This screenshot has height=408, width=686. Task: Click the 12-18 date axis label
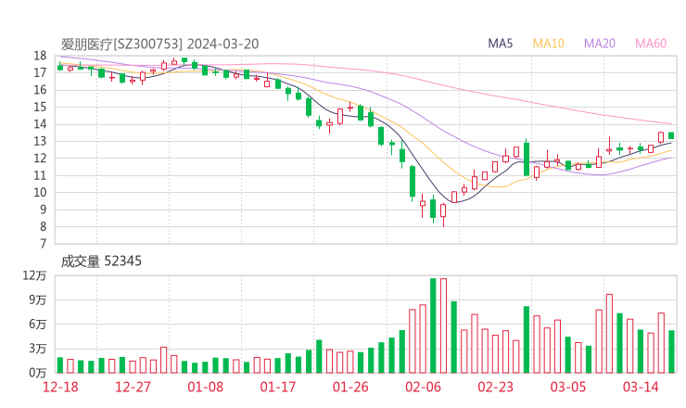[60, 387]
